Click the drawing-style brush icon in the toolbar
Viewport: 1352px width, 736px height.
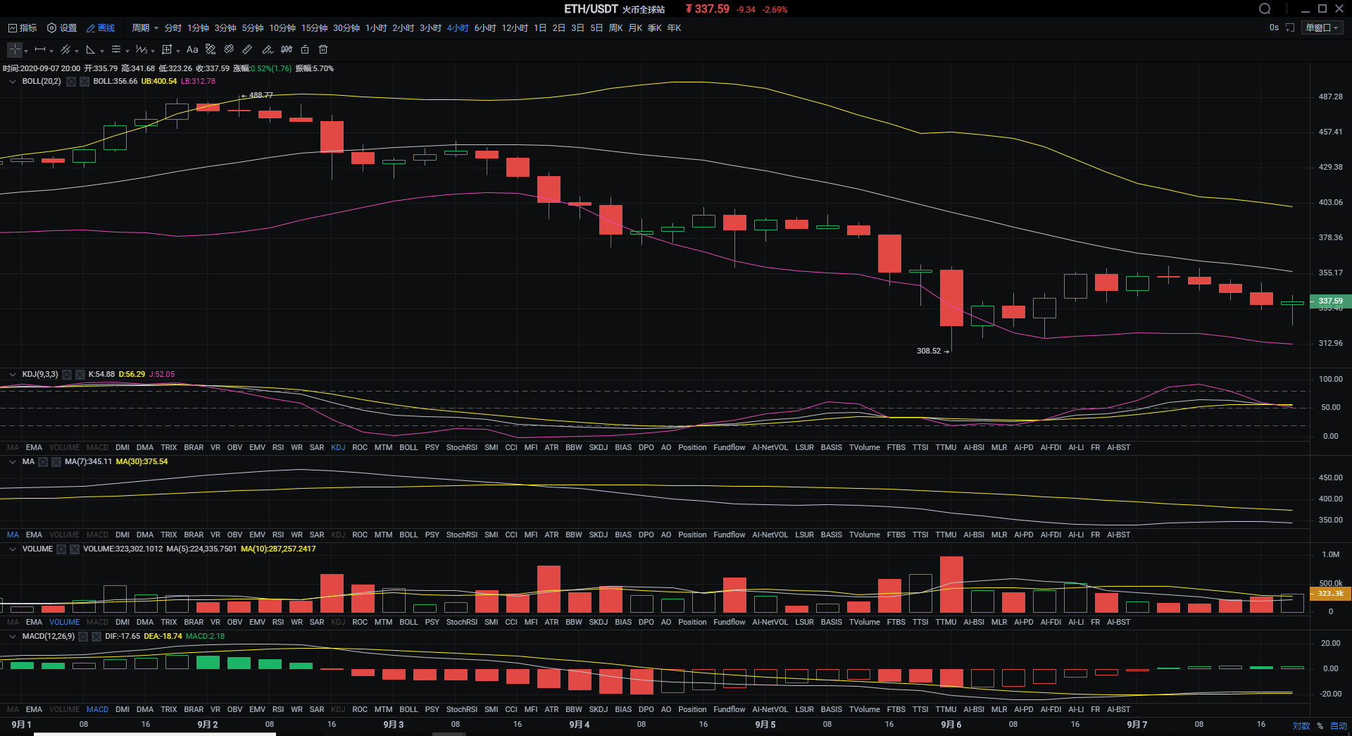tap(211, 49)
